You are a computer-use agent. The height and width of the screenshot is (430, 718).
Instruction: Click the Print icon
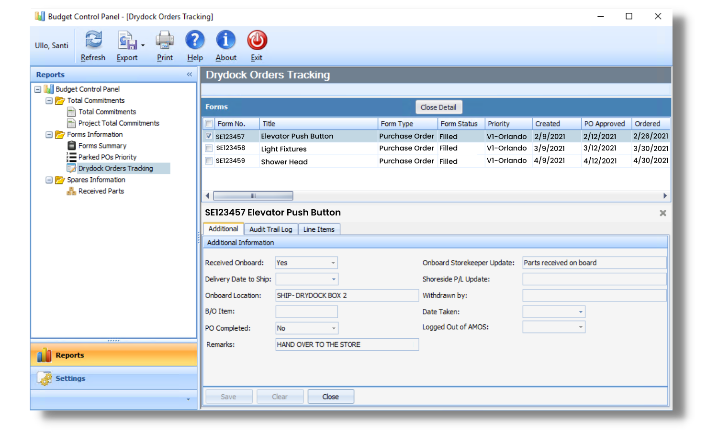click(164, 41)
